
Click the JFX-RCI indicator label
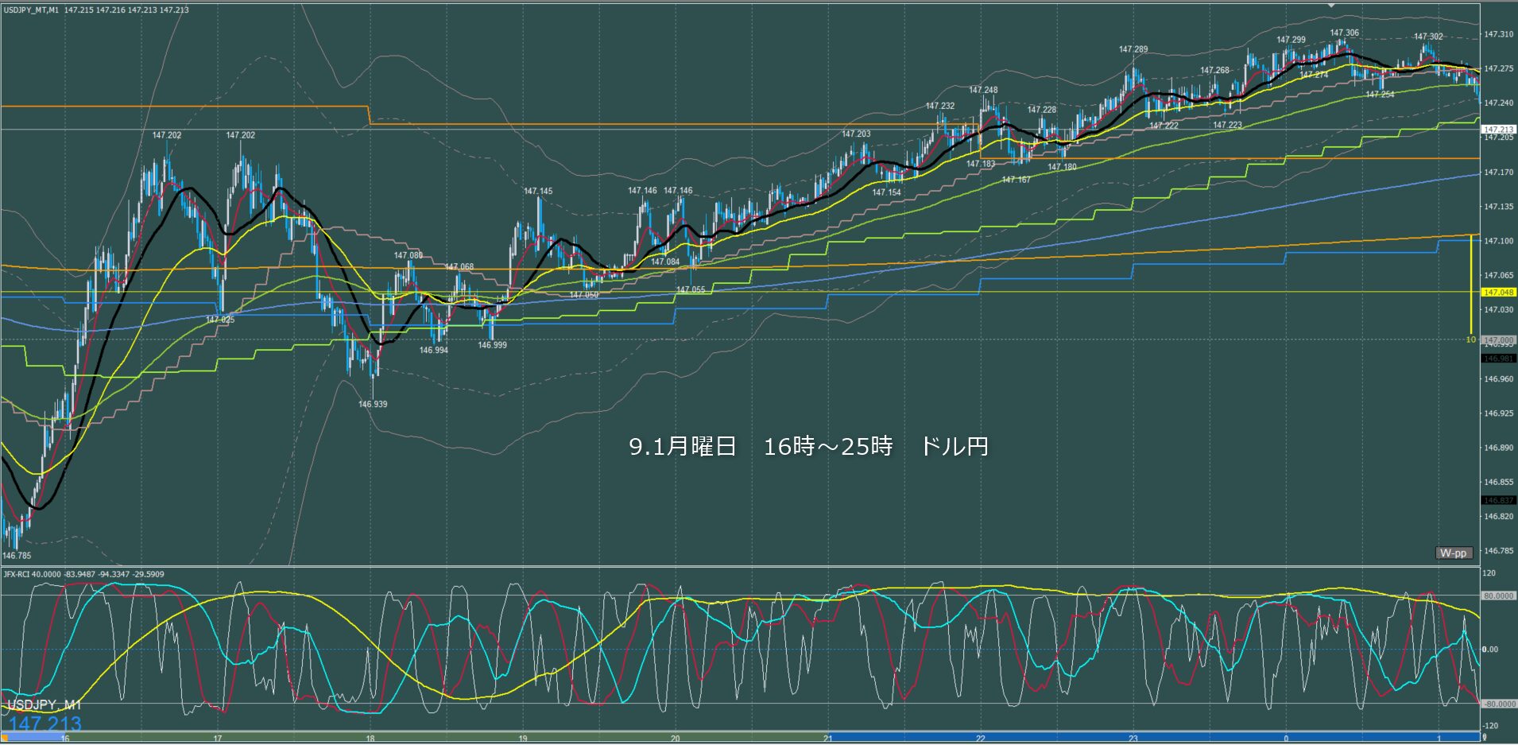coord(21,574)
